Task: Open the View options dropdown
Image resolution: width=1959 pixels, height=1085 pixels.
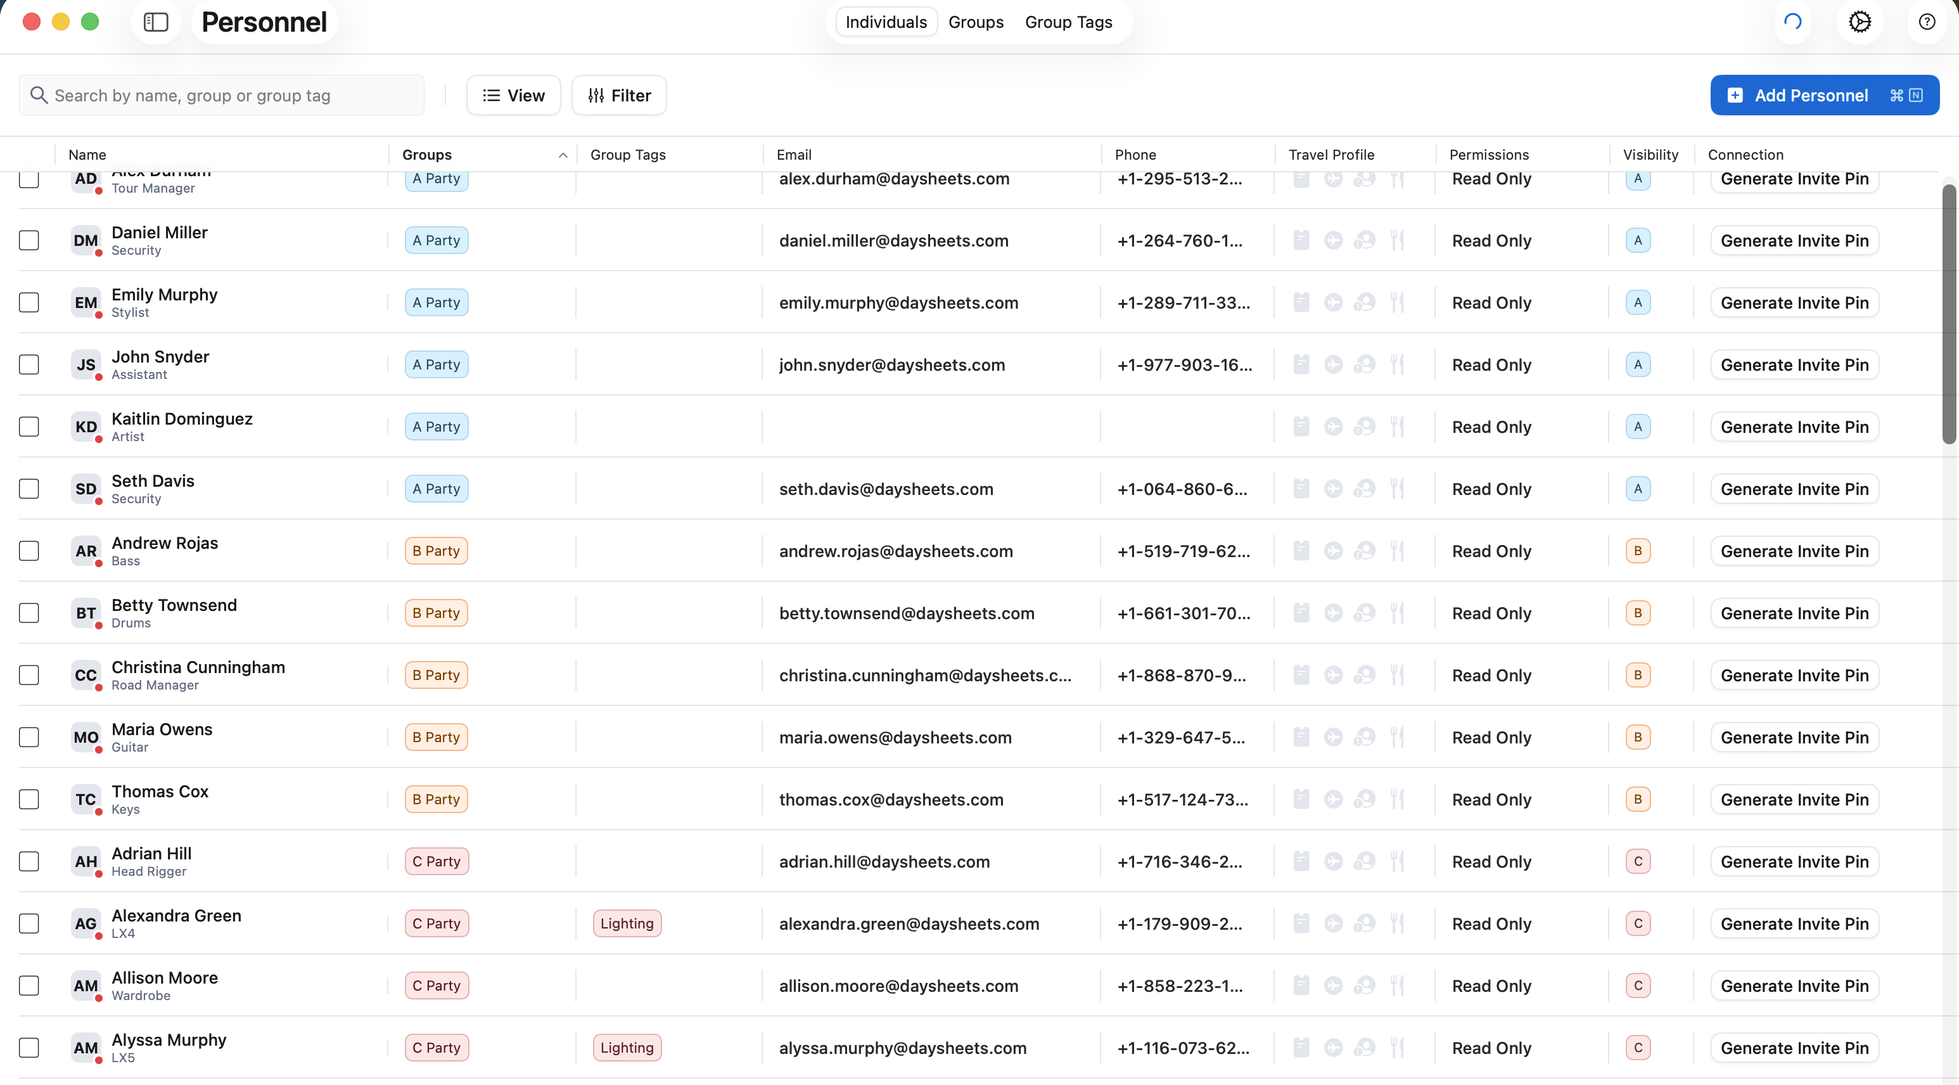Action: (513, 95)
